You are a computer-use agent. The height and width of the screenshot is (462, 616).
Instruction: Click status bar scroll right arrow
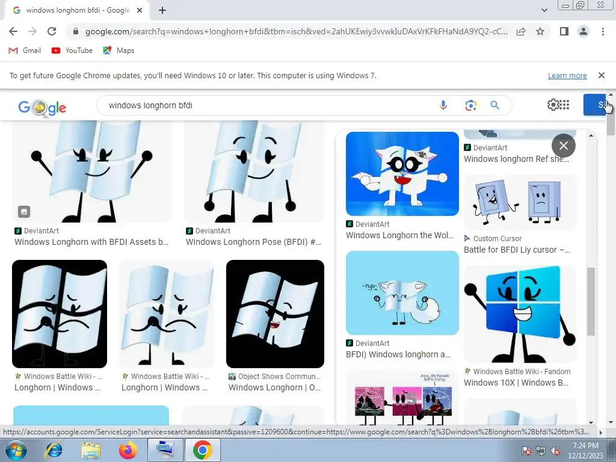tap(600, 432)
